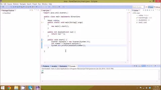Click the Run External Tools icon

coord(22,7)
